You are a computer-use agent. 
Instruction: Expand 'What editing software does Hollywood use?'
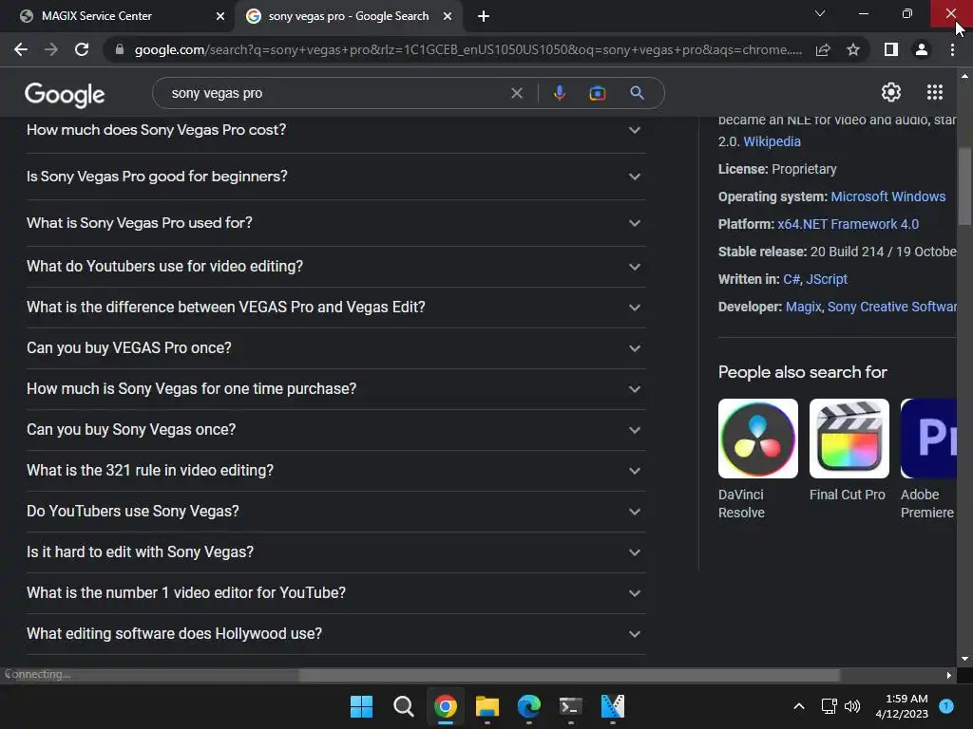click(335, 634)
